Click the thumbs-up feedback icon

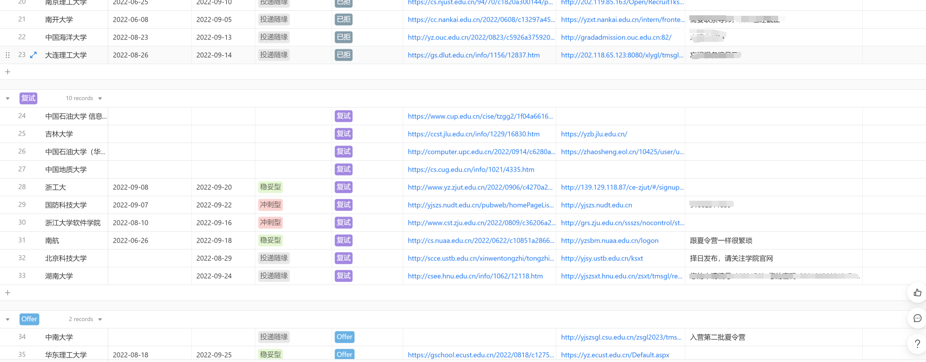coord(917,293)
